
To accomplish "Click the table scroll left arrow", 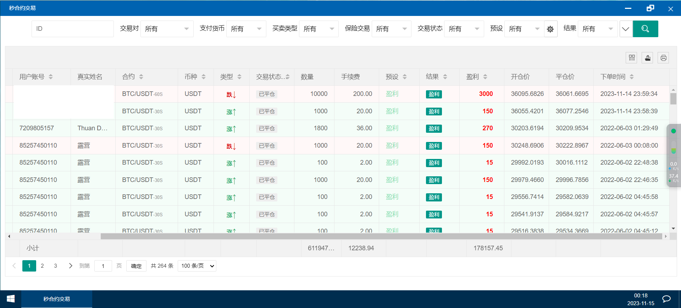I will click(x=9, y=236).
